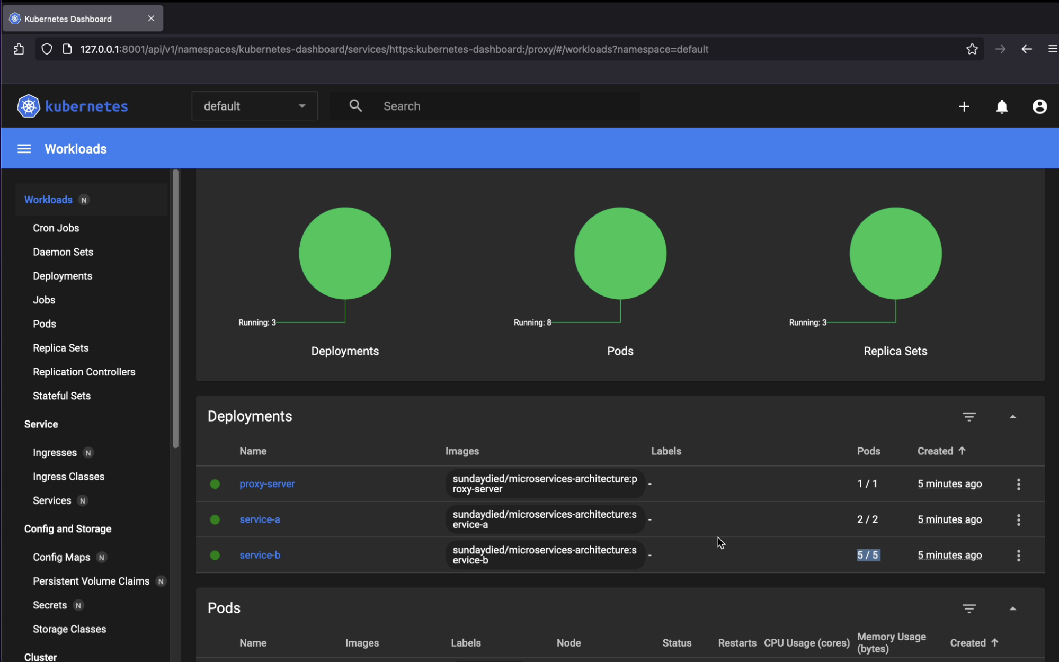Open the user account icon
Image resolution: width=1059 pixels, height=663 pixels.
tap(1039, 106)
